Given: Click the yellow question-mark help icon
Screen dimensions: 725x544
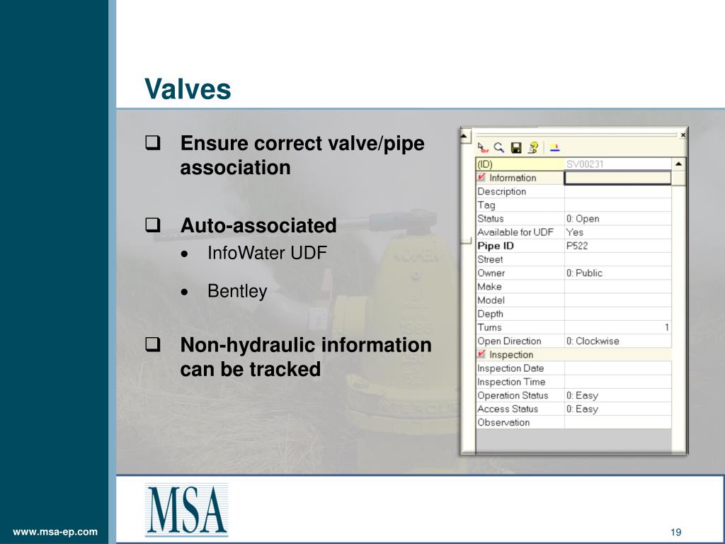Looking at the screenshot, I should click(x=533, y=147).
